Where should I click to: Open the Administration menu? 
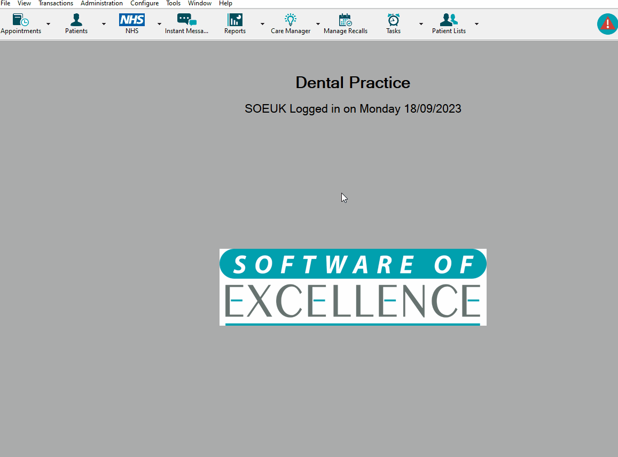click(101, 3)
